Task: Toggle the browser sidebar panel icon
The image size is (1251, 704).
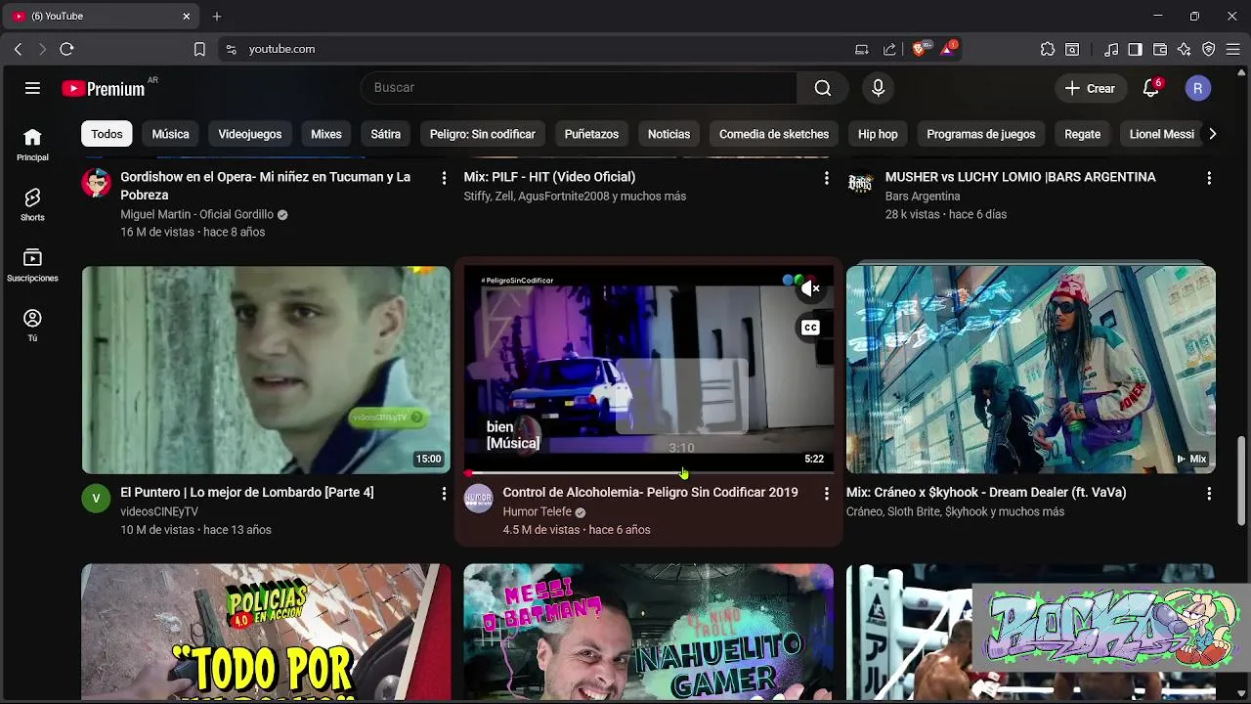Action: pyautogui.click(x=1136, y=49)
